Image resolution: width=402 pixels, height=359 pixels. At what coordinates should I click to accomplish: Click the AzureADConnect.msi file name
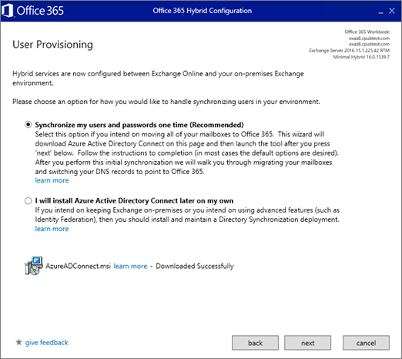coord(78,266)
